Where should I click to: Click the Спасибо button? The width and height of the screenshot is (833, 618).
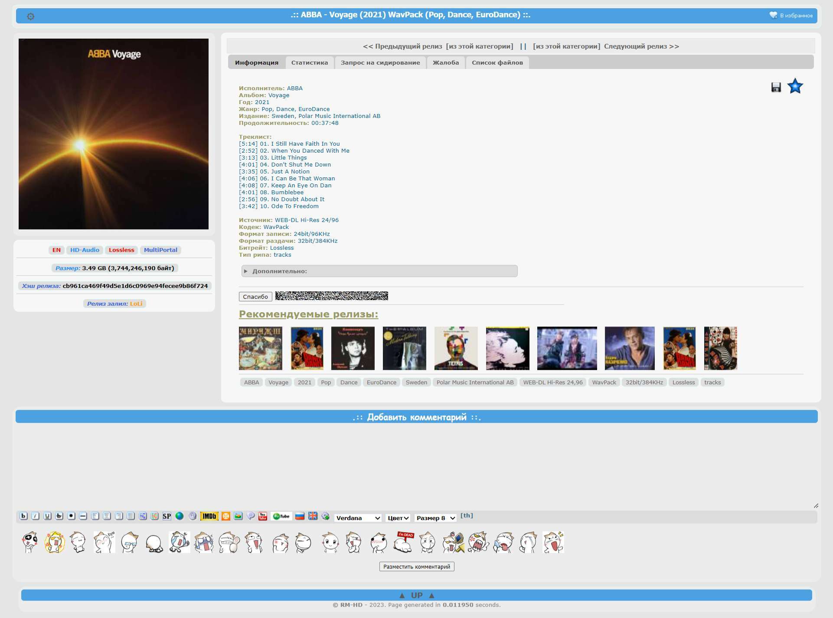[x=255, y=297]
